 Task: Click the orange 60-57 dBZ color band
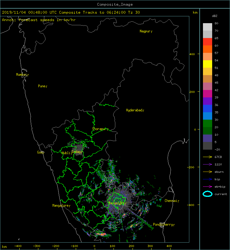207,49
